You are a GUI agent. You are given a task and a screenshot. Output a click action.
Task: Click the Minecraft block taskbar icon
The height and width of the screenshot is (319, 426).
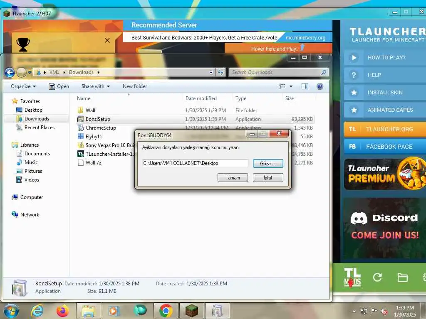pyautogui.click(x=192, y=311)
